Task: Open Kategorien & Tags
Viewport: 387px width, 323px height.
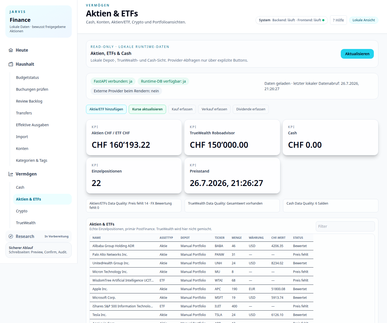Action: (42, 160)
